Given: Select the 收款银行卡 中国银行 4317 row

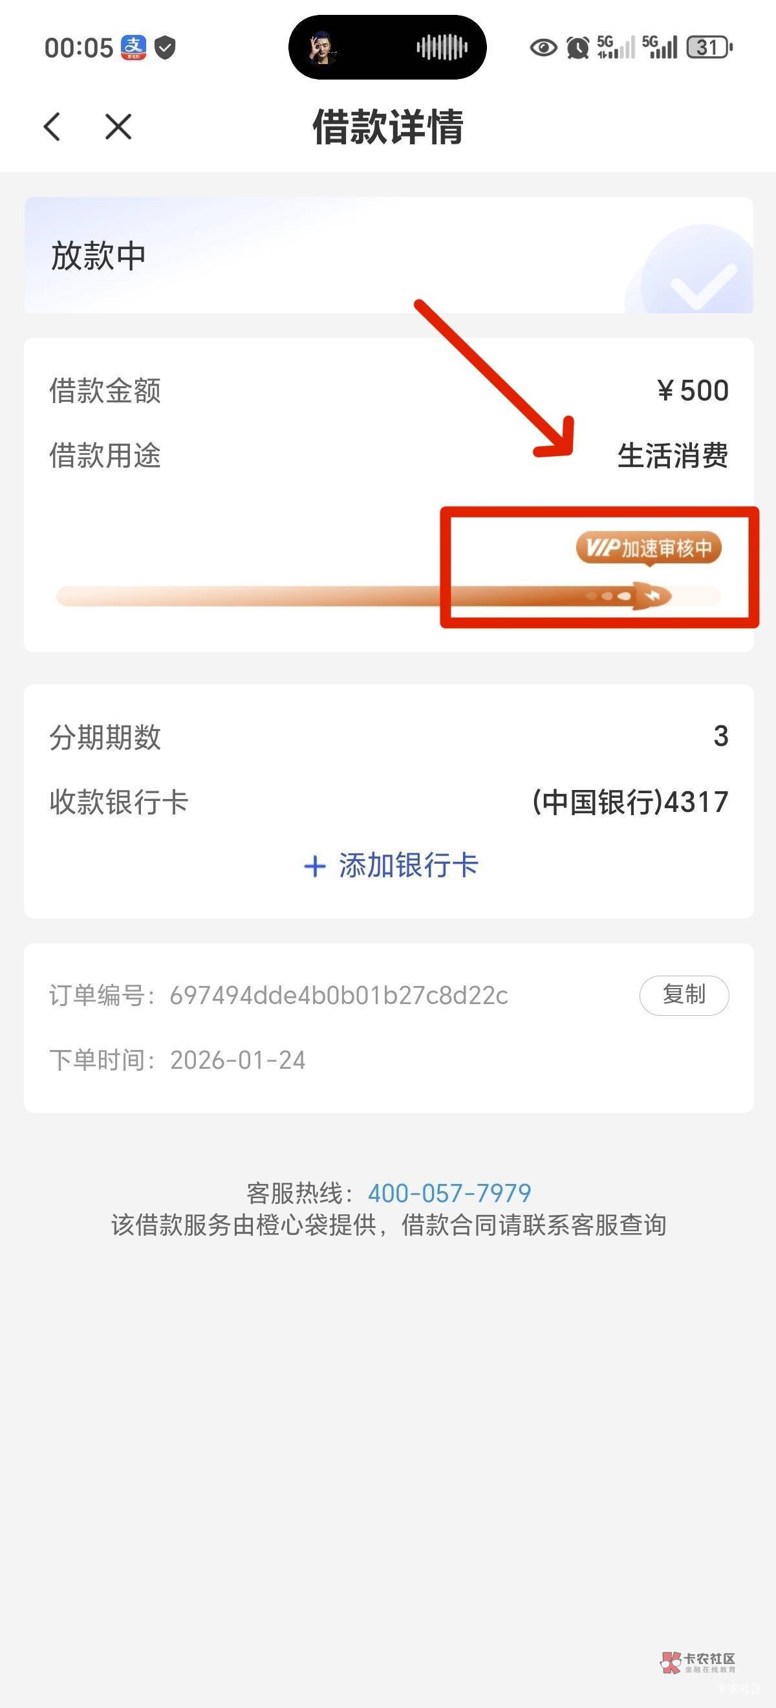Looking at the screenshot, I should click(x=389, y=802).
